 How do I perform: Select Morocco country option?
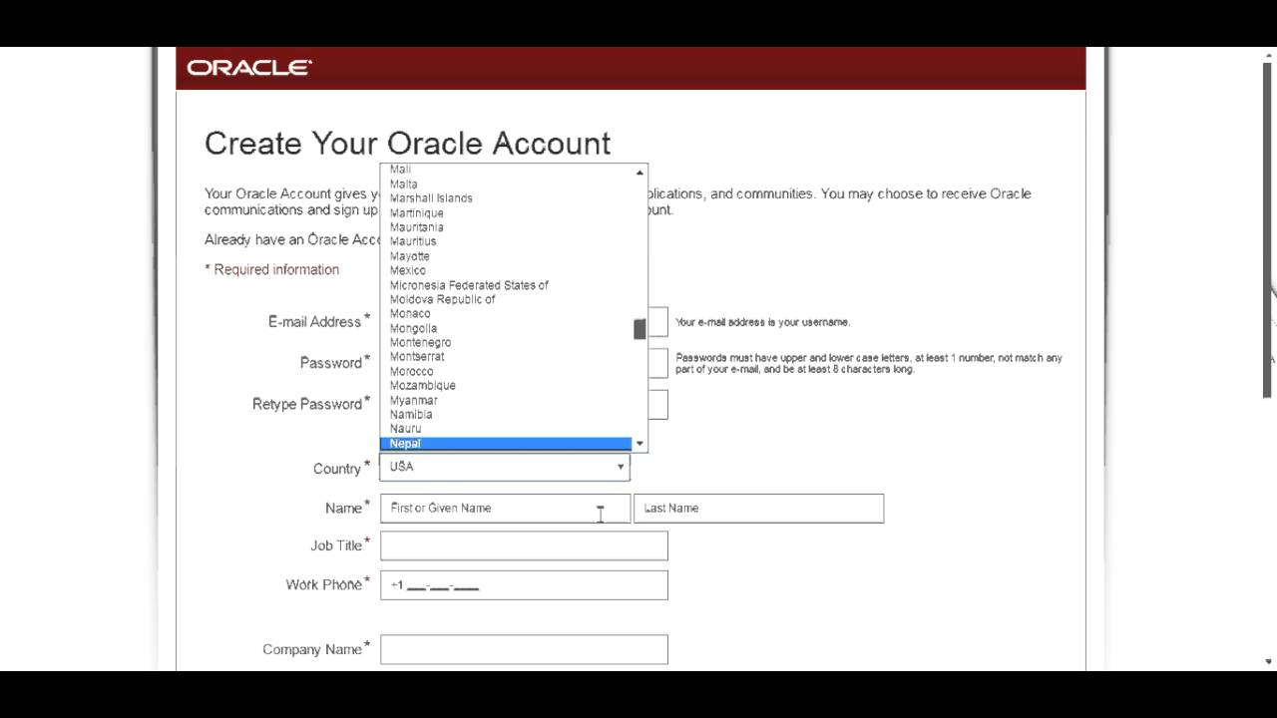pyautogui.click(x=506, y=371)
